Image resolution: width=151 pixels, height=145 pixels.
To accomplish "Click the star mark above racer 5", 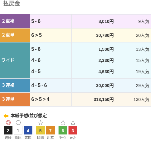I will click(x=40, y=123).
